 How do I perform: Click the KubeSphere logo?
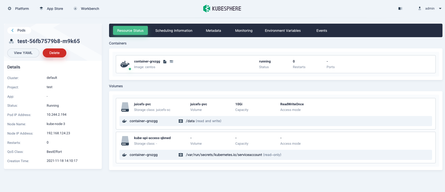(x=222, y=8)
